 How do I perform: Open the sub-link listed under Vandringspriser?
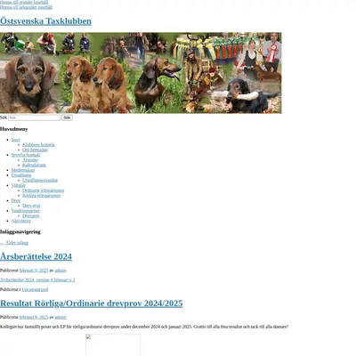tap(31, 215)
